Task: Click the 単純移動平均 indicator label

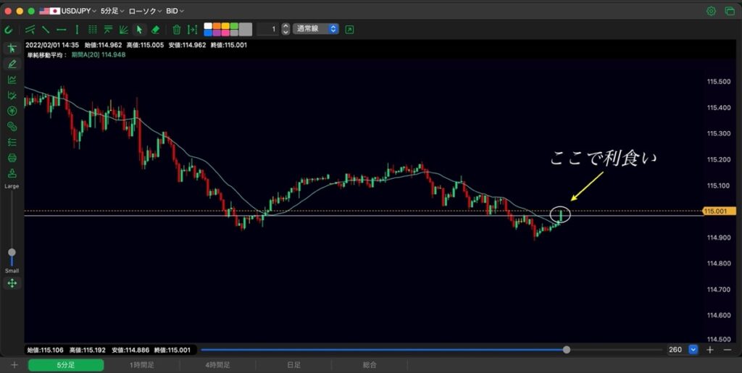Action: pos(47,54)
